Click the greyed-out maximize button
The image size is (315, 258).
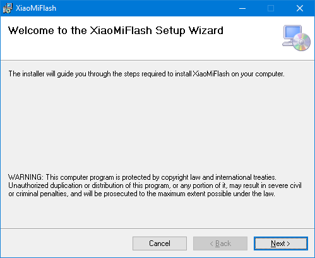(271, 8)
